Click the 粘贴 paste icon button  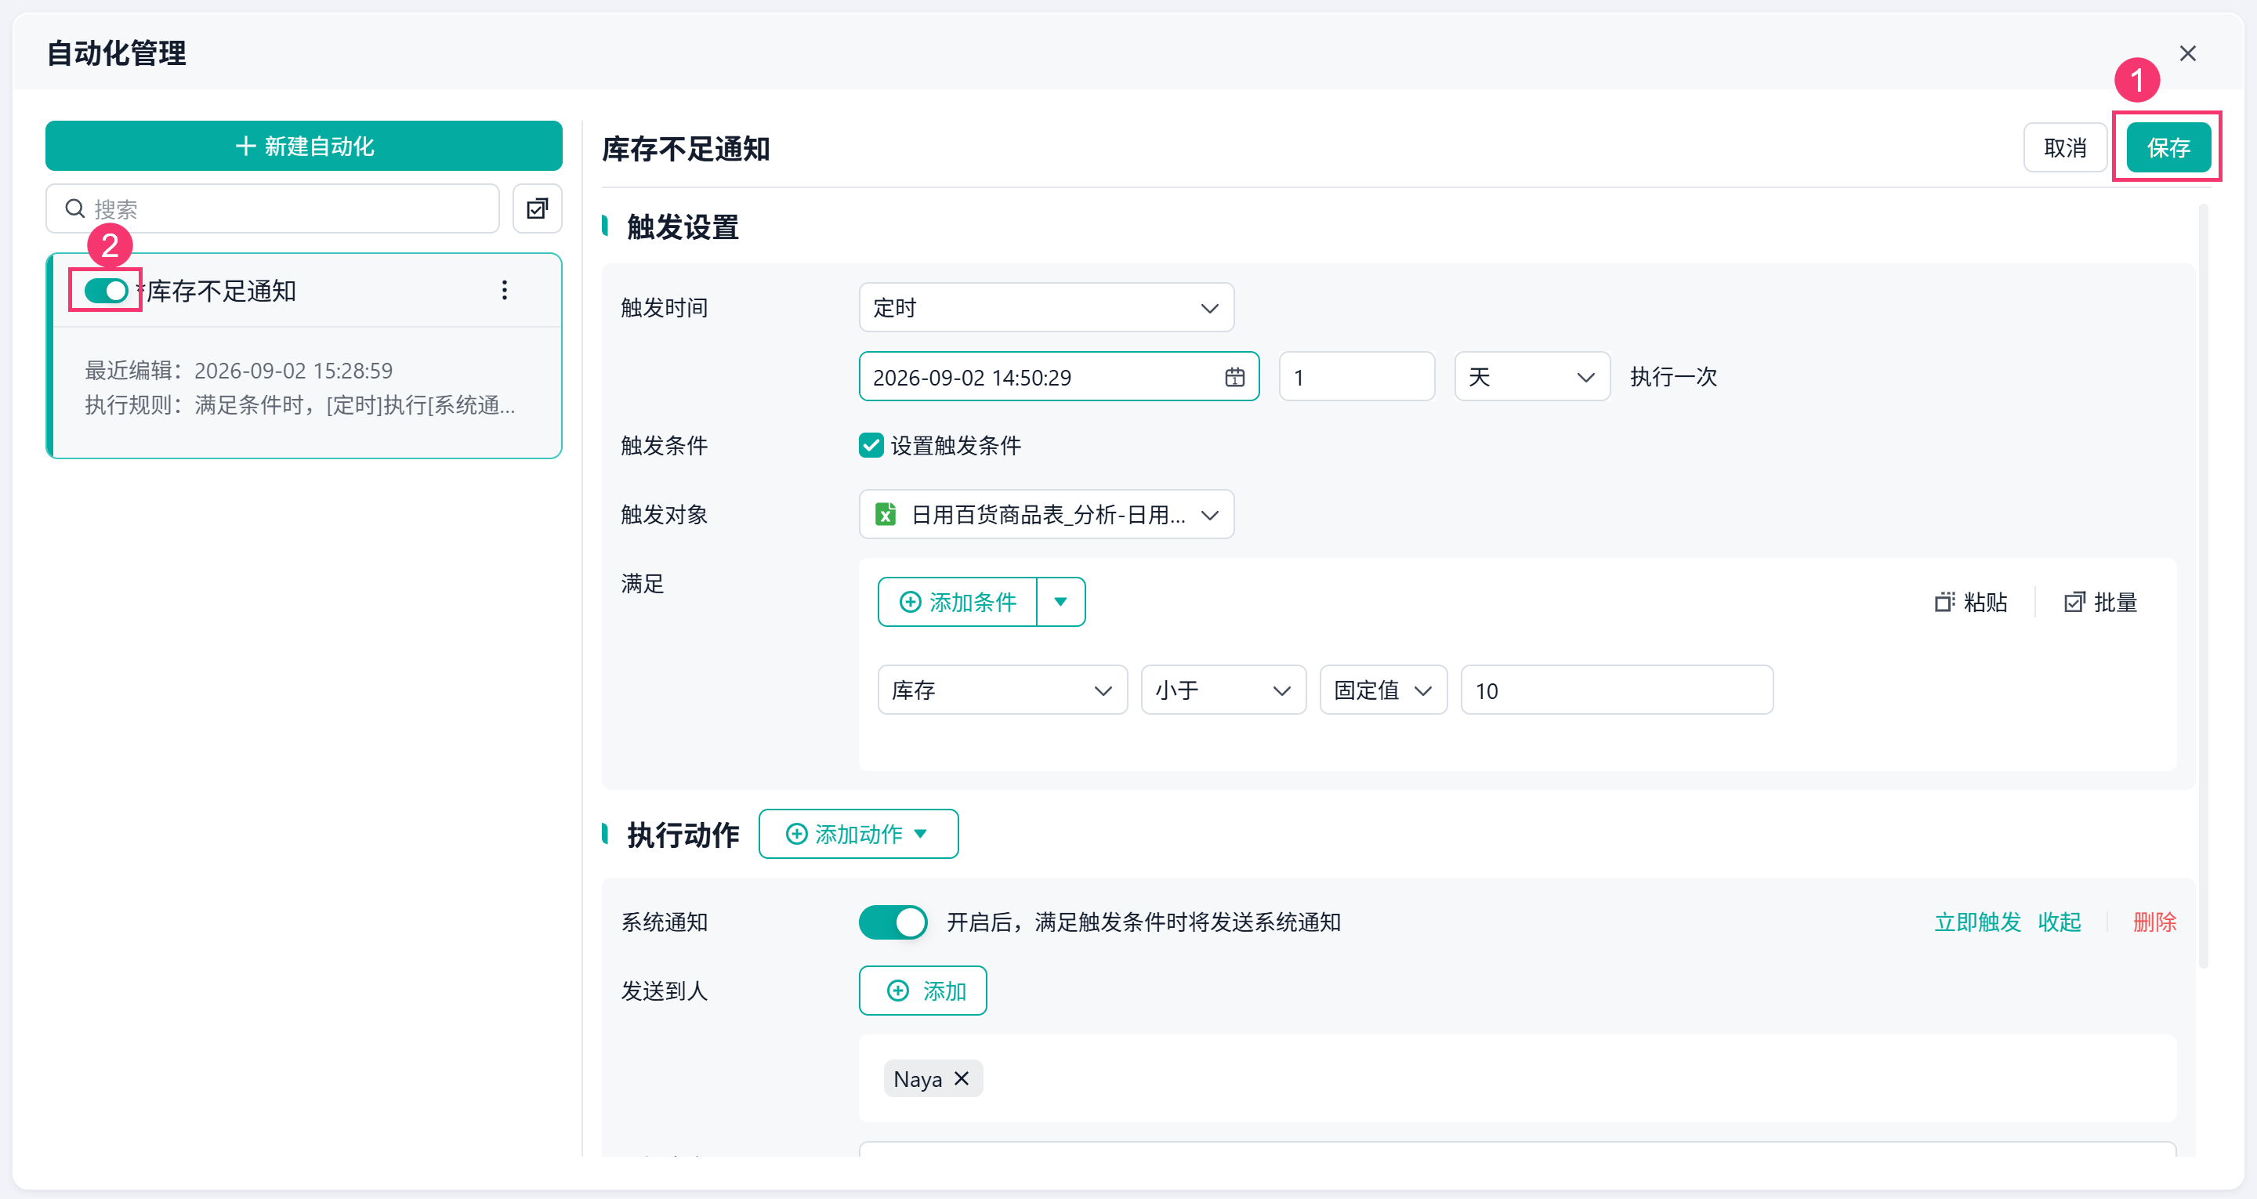pyautogui.click(x=1970, y=602)
